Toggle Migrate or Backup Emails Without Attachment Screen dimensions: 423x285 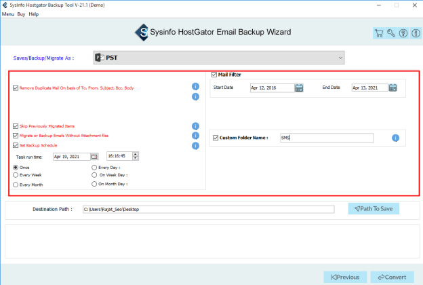coord(16,136)
